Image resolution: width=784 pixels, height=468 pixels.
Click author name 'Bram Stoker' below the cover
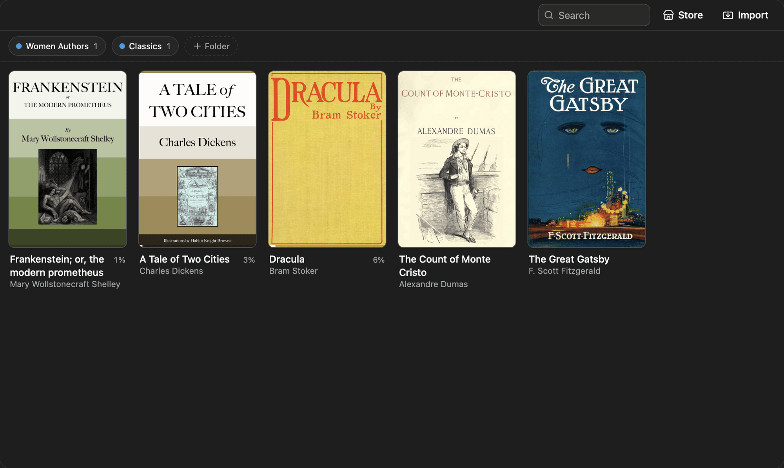point(294,271)
